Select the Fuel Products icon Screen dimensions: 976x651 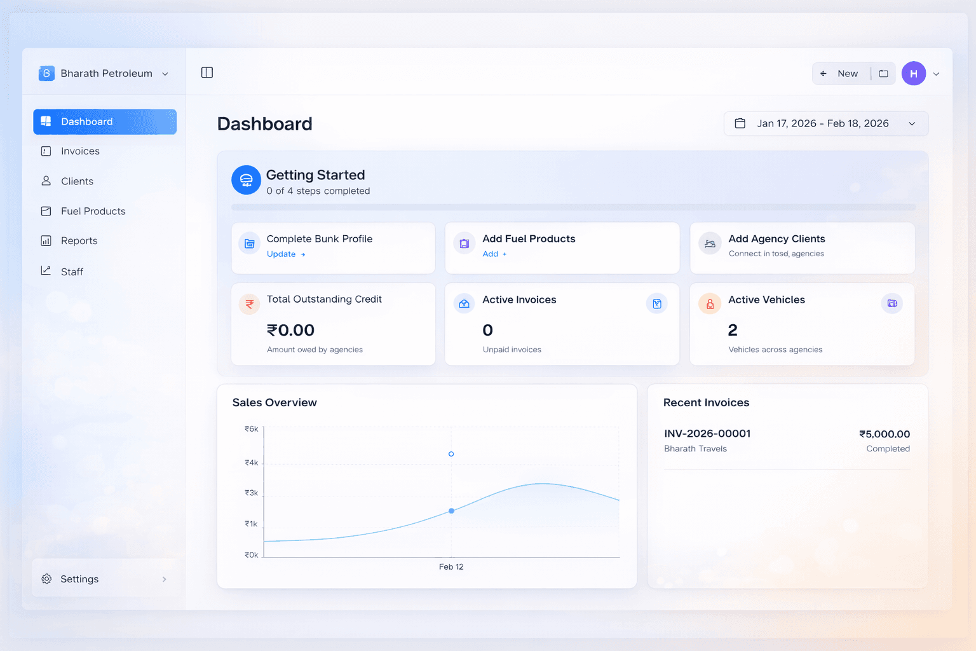46,210
